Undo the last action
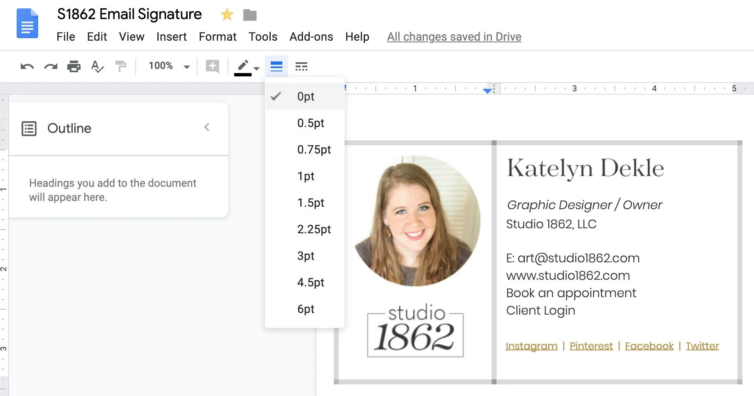The width and height of the screenshot is (754, 396). 27,66
